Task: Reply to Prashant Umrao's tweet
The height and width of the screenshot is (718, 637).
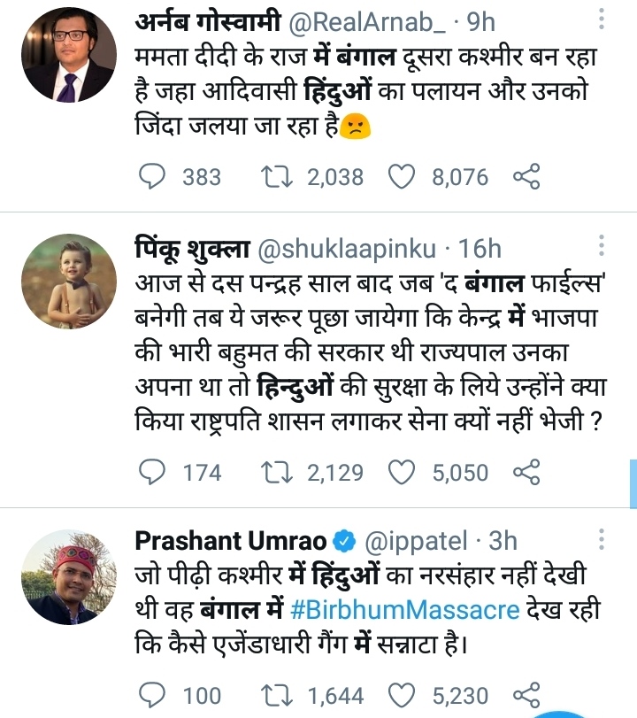Action: click(x=156, y=695)
